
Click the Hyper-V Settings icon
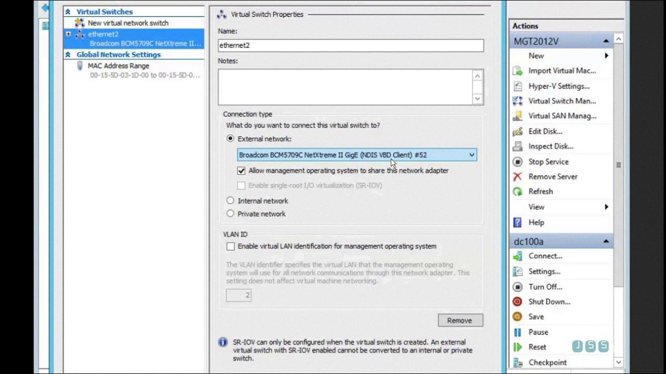517,86
